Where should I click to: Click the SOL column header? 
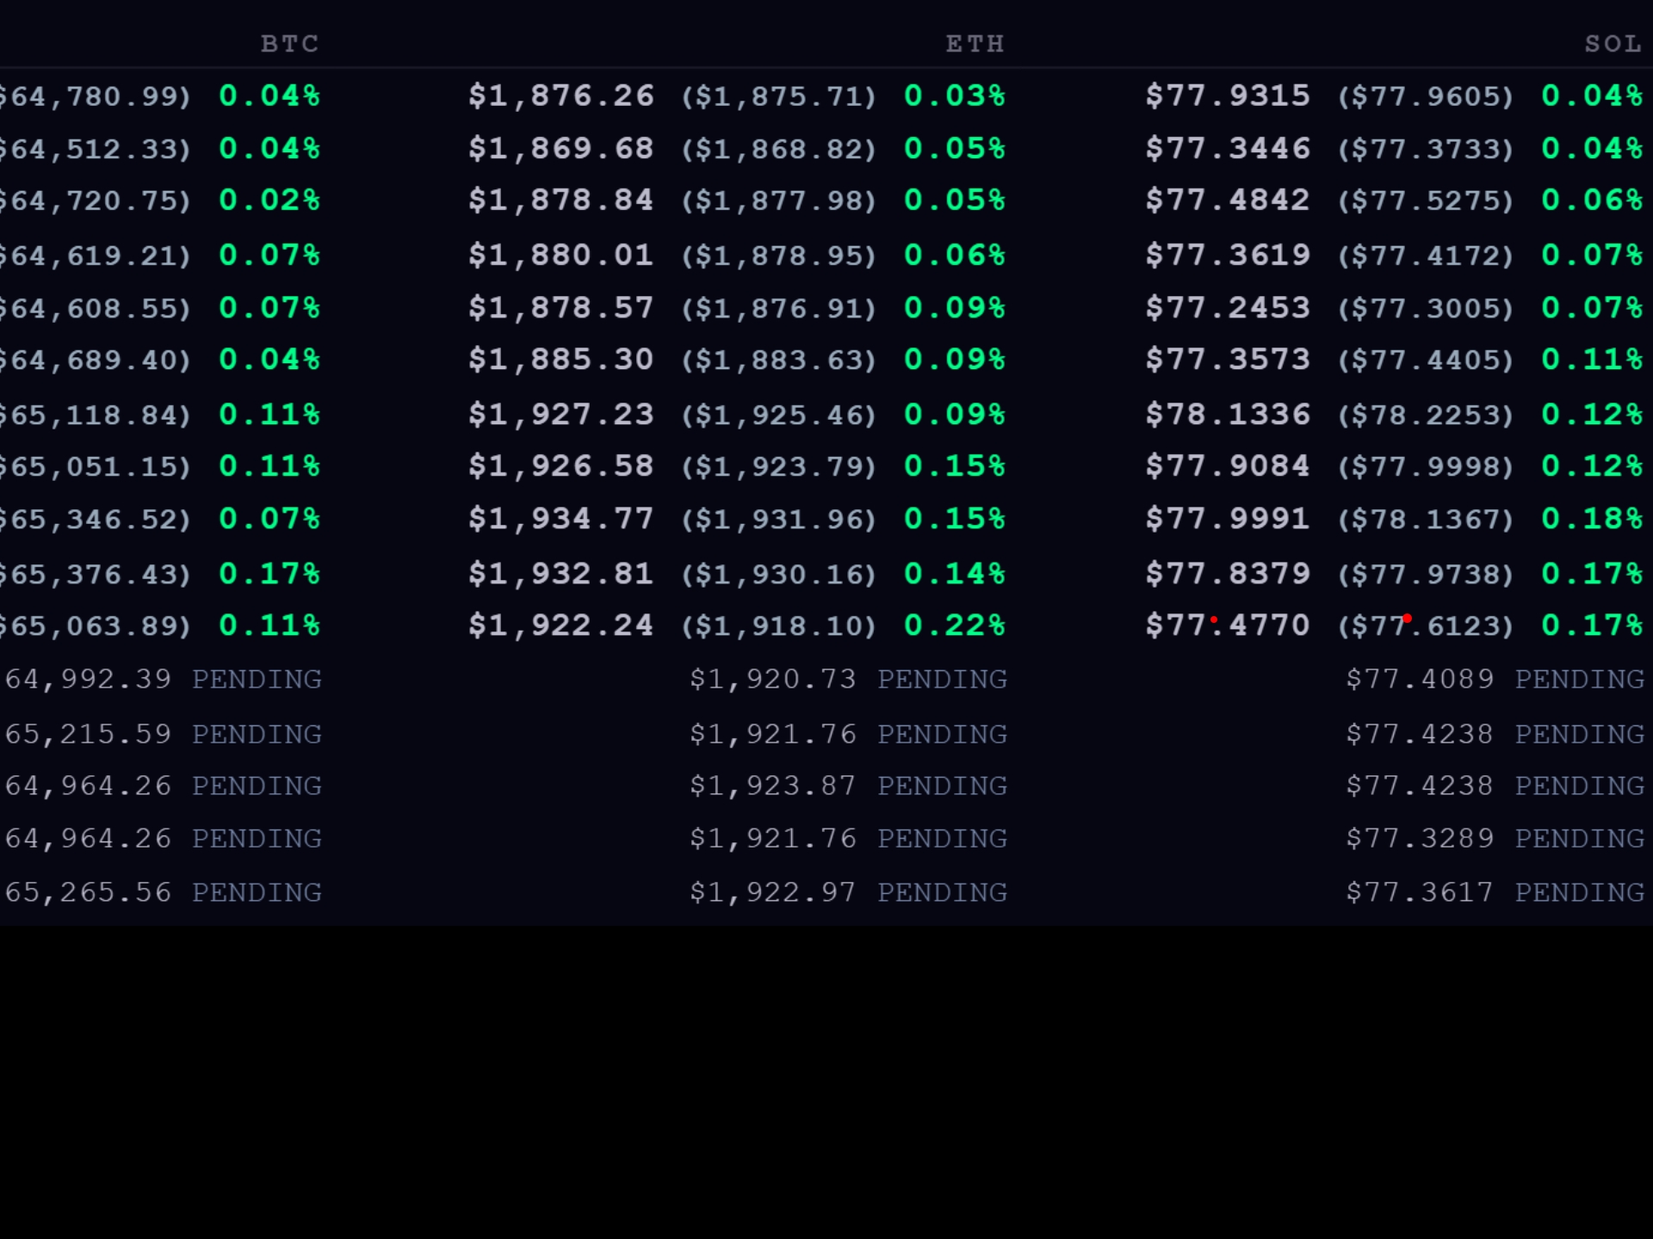(x=1613, y=44)
